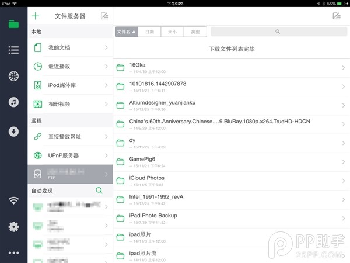Sort by 类型 tab
Image resolution: width=350 pixels, height=263 pixels.
point(195,32)
